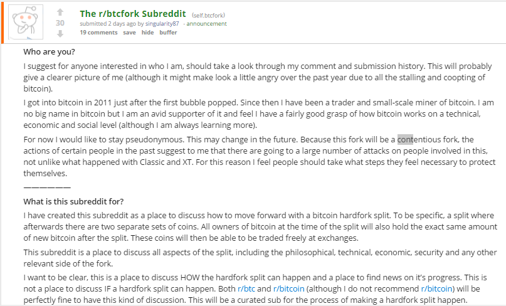Save this post

click(x=129, y=33)
